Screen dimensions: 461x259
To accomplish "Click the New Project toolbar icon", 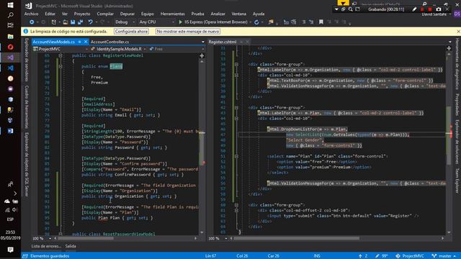I will tap(54, 22).
